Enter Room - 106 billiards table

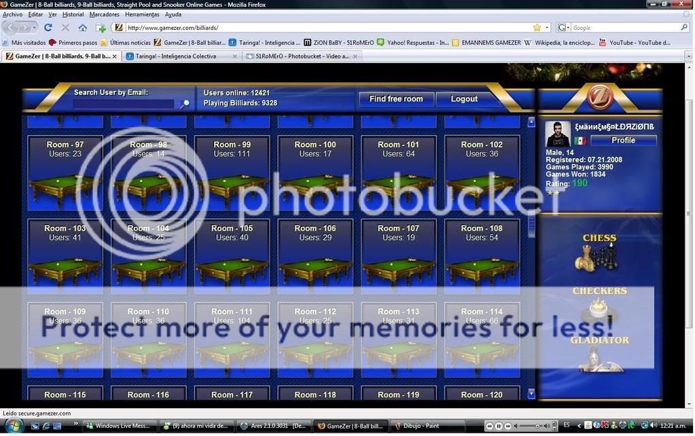click(315, 257)
